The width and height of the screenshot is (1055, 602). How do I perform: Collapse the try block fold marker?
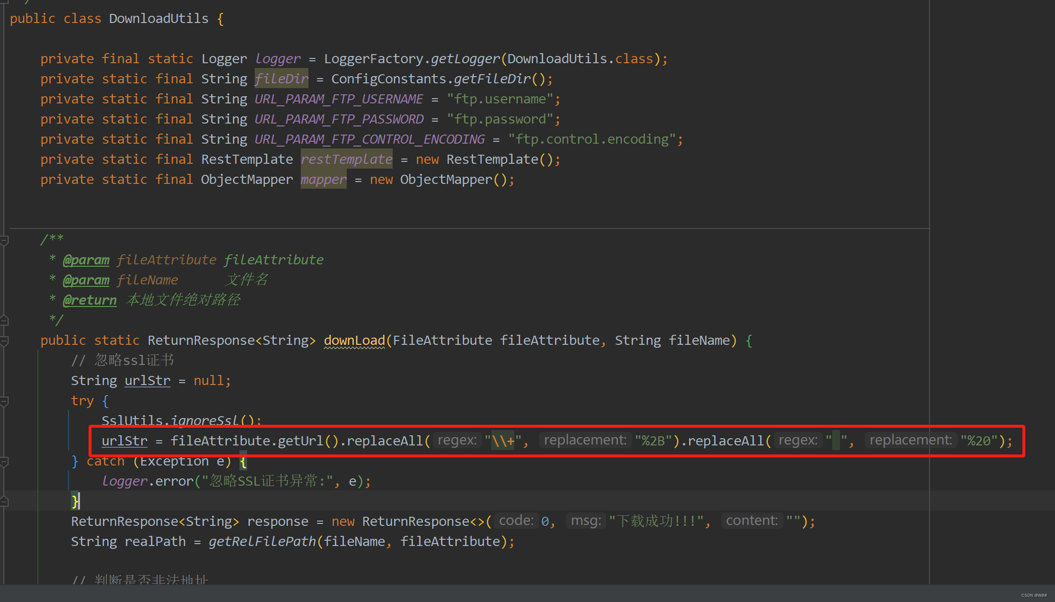4,401
